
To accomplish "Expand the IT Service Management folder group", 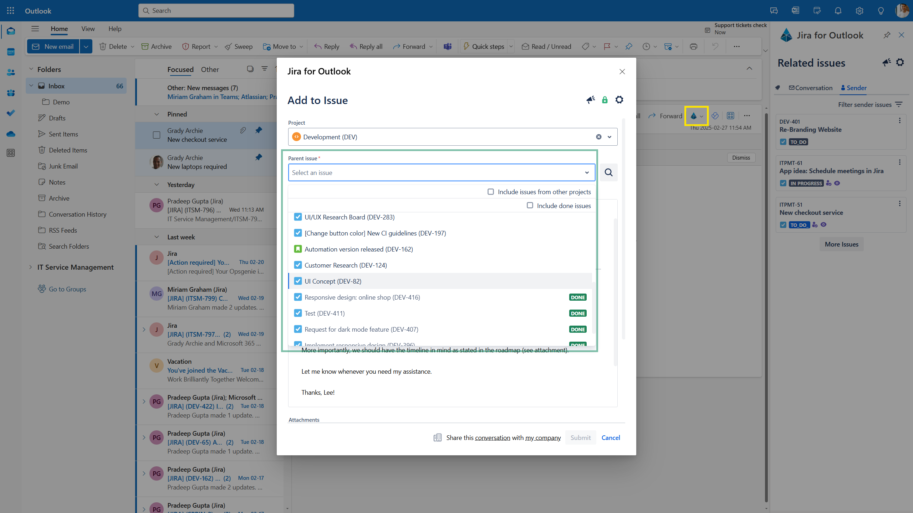I will [x=31, y=267].
